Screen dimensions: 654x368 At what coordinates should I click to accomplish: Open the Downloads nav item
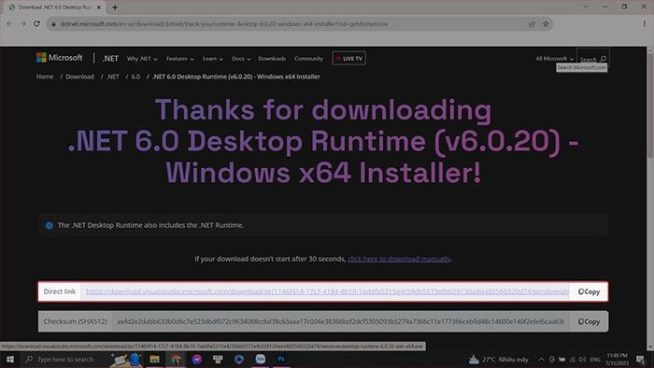[272, 59]
